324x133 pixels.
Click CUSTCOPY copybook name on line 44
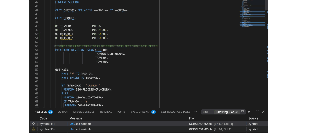(70, 10)
